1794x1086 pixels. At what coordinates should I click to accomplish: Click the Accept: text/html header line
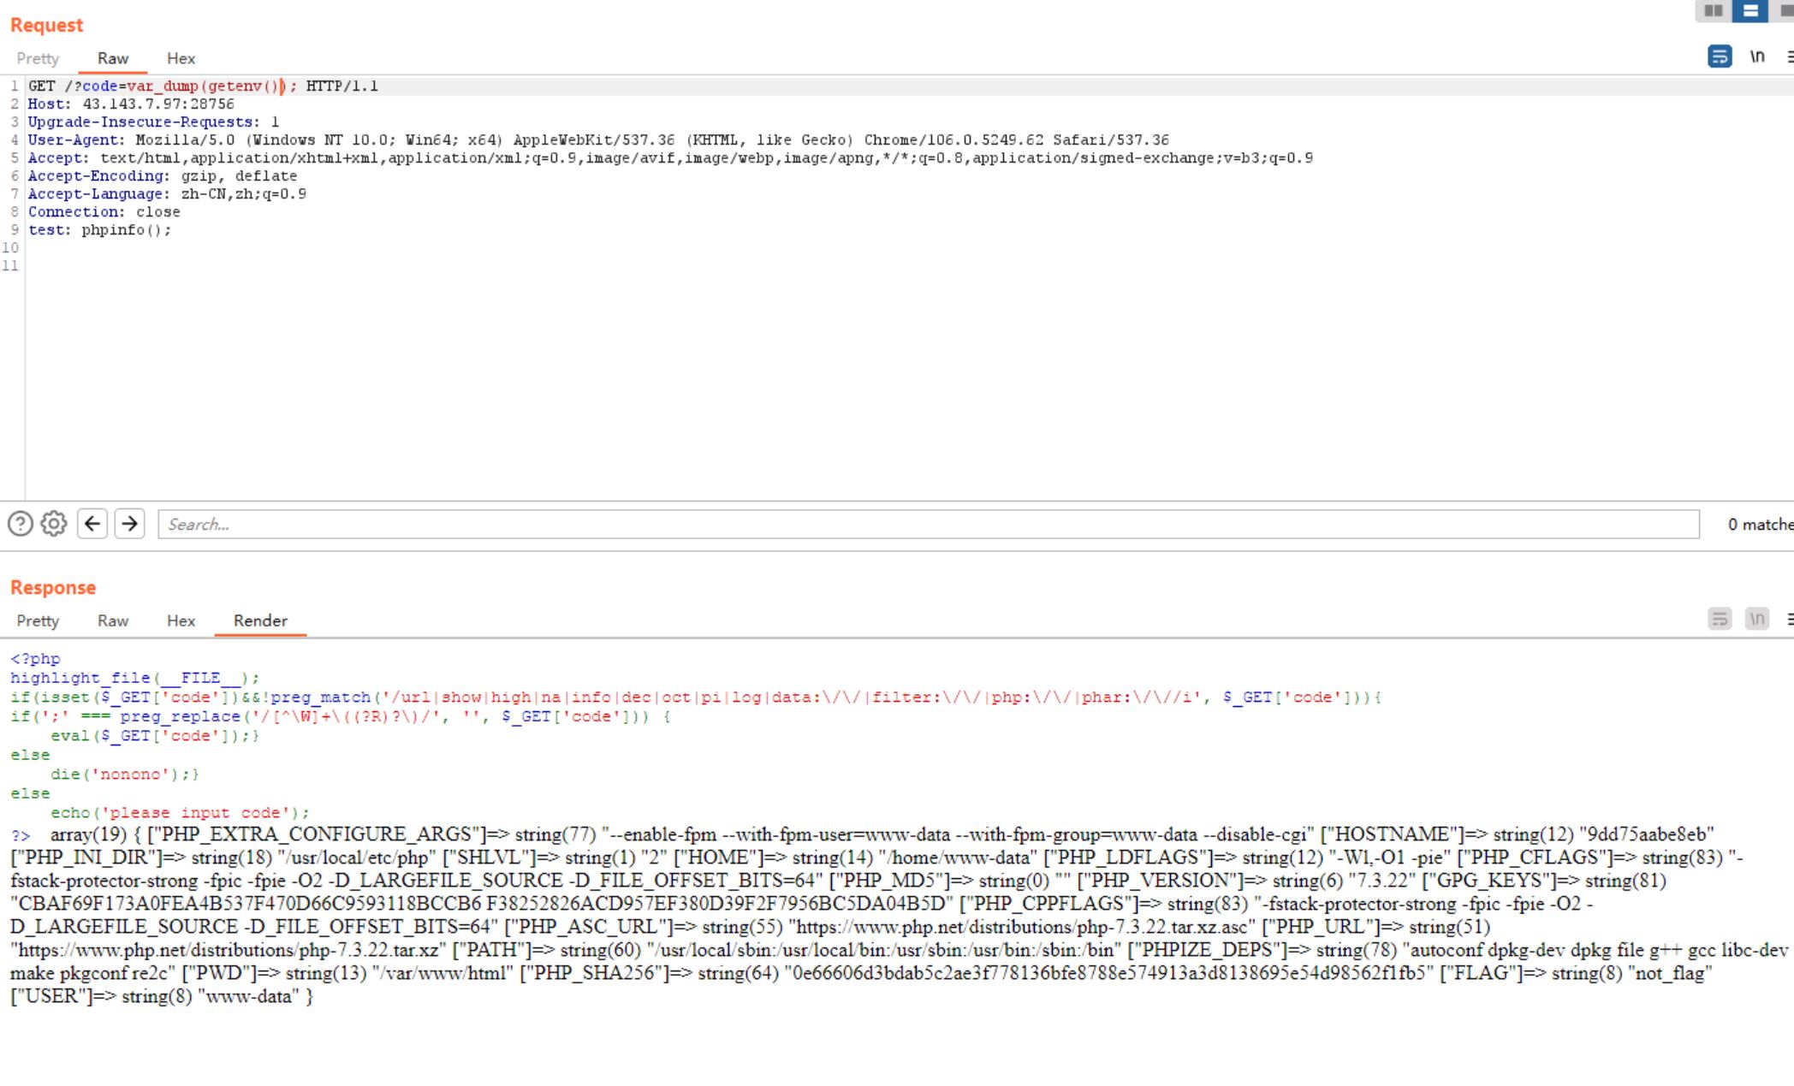670,157
